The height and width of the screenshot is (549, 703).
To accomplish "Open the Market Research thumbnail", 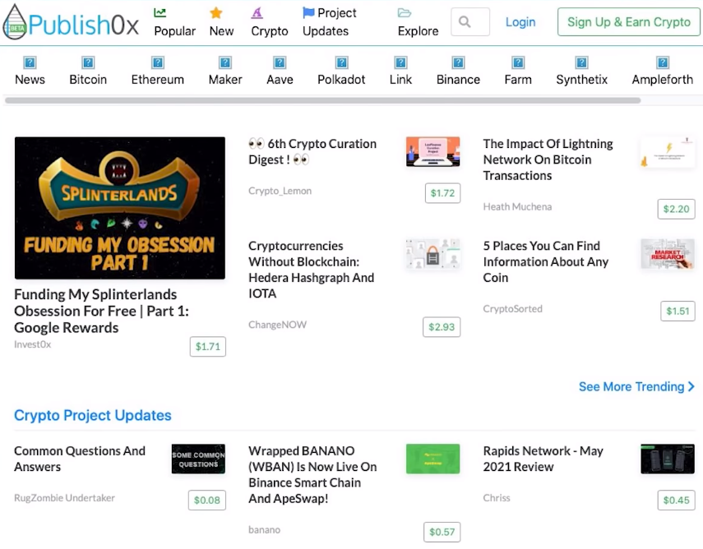I will click(x=668, y=254).
